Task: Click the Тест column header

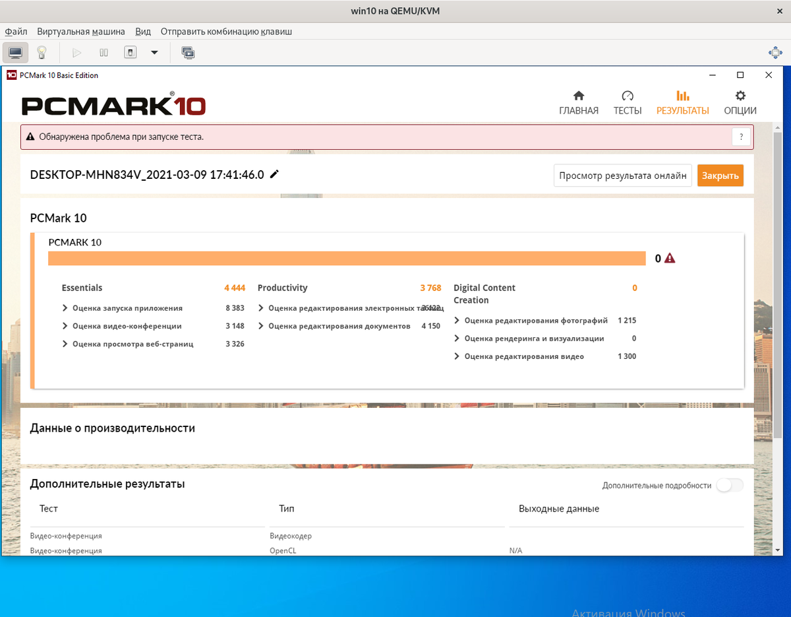Action: coord(49,509)
